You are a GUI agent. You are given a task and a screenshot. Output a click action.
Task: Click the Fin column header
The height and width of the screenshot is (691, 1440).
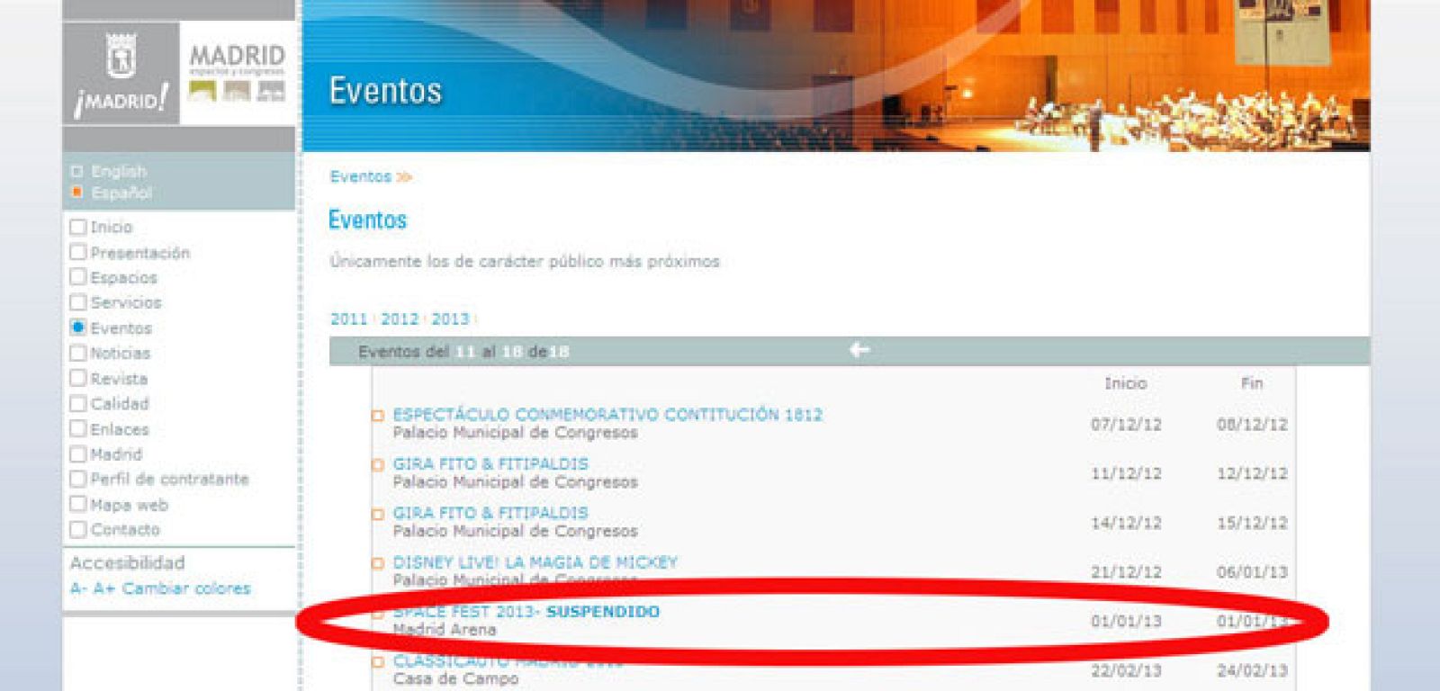[1252, 383]
